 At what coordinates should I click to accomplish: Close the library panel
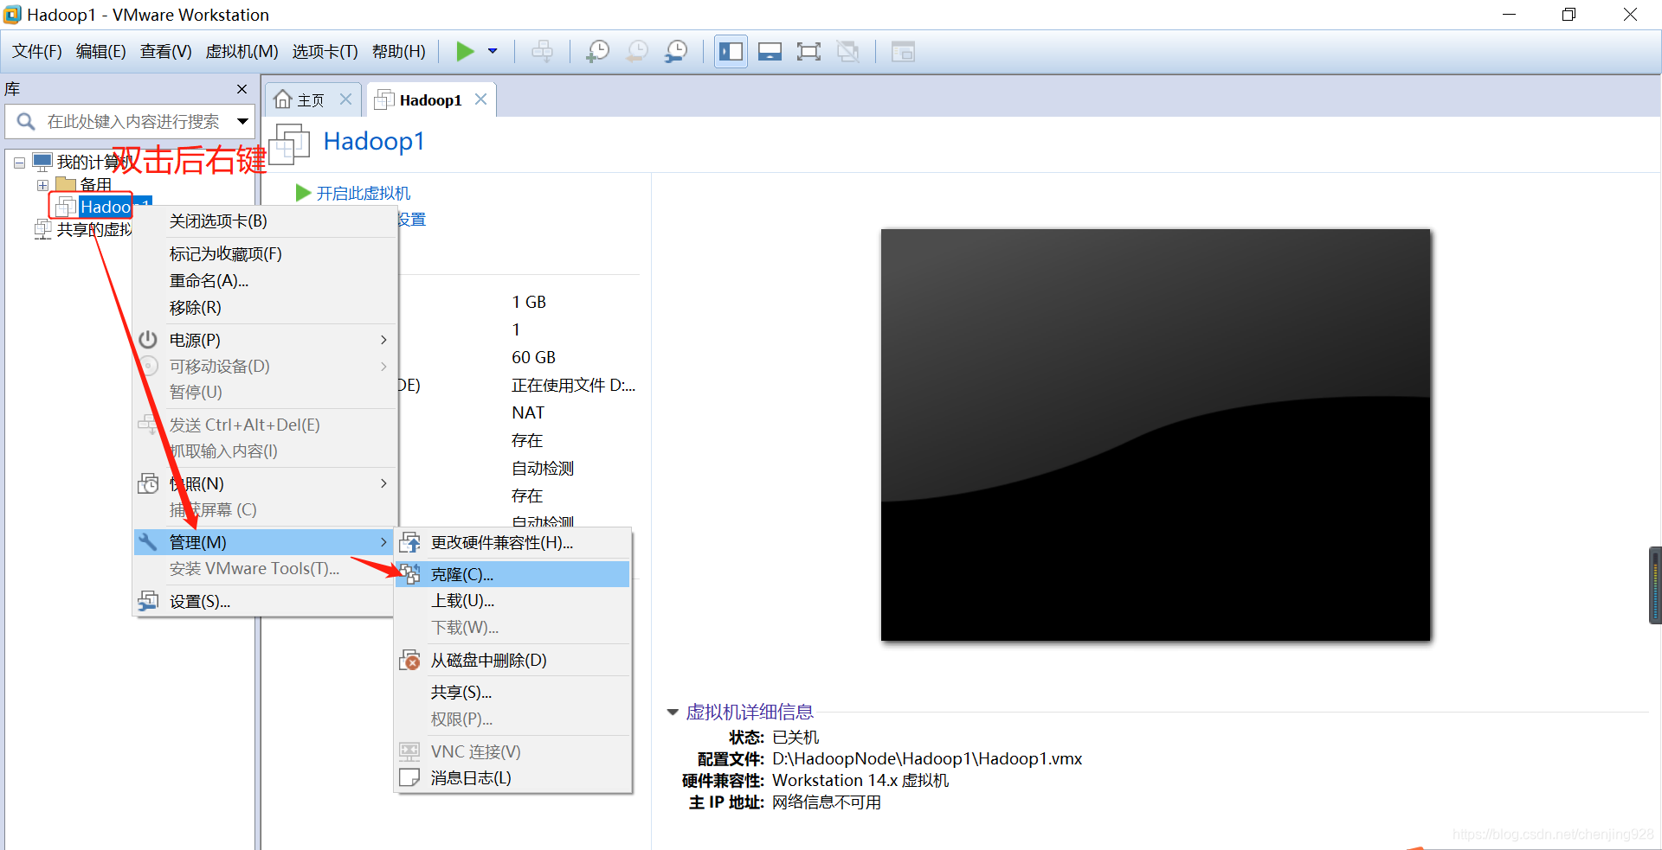[242, 89]
